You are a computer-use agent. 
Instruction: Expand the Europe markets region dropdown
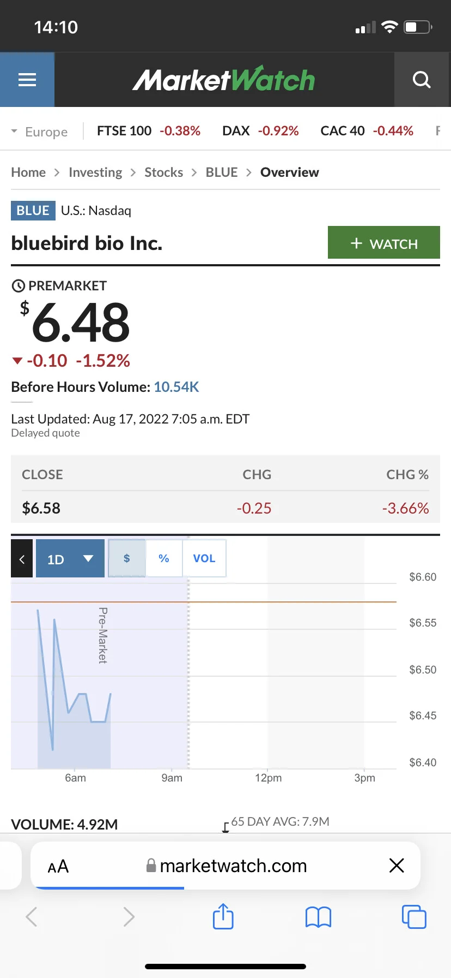pyautogui.click(x=39, y=132)
